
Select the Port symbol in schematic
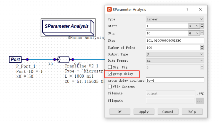point(15,59)
